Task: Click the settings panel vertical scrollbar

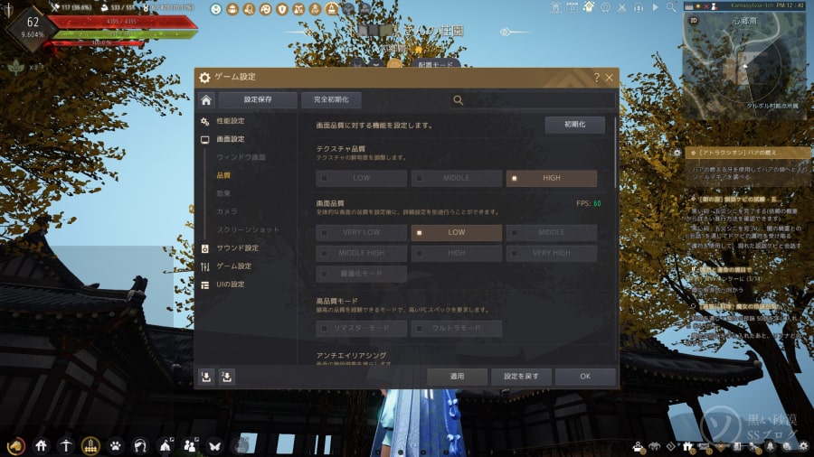Action: coord(616,153)
